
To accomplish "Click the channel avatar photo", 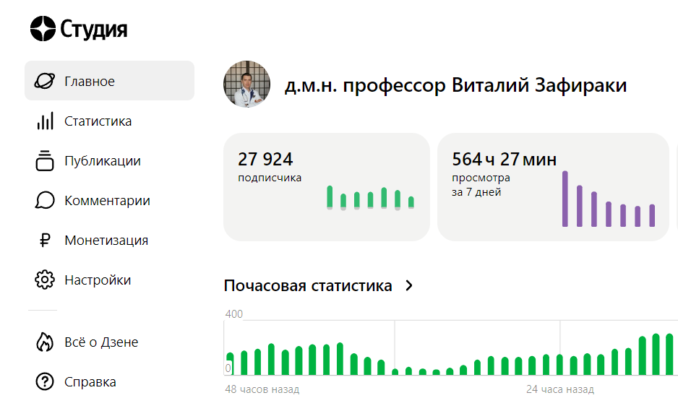I will [247, 84].
